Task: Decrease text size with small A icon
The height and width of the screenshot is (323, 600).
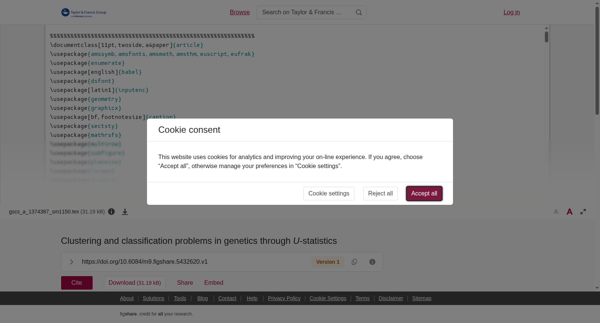Action: 556,212
